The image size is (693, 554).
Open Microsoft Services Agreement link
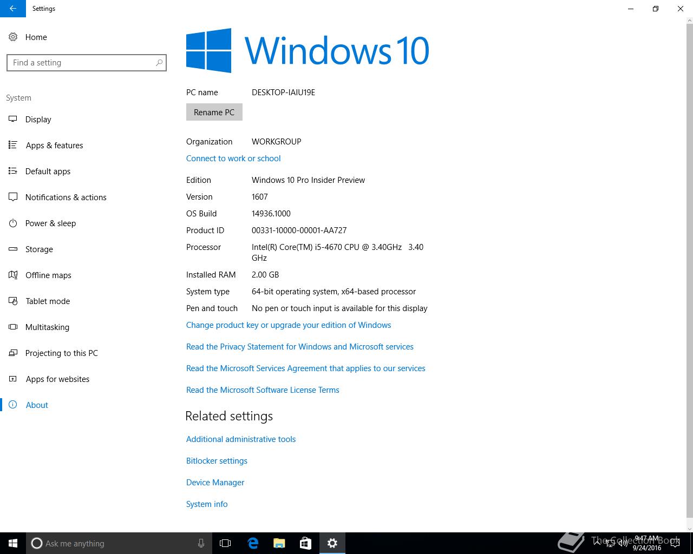pos(306,368)
